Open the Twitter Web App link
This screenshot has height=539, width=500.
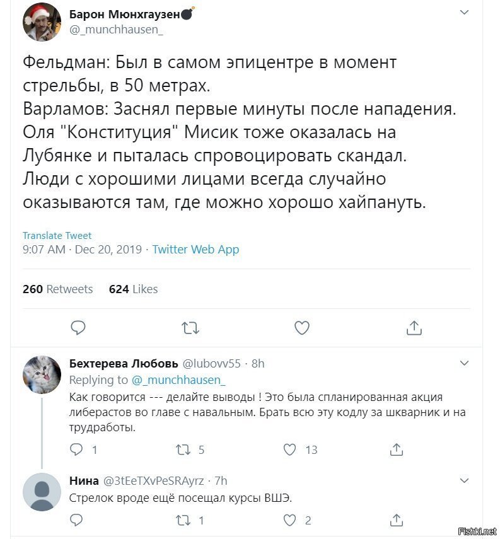[195, 249]
